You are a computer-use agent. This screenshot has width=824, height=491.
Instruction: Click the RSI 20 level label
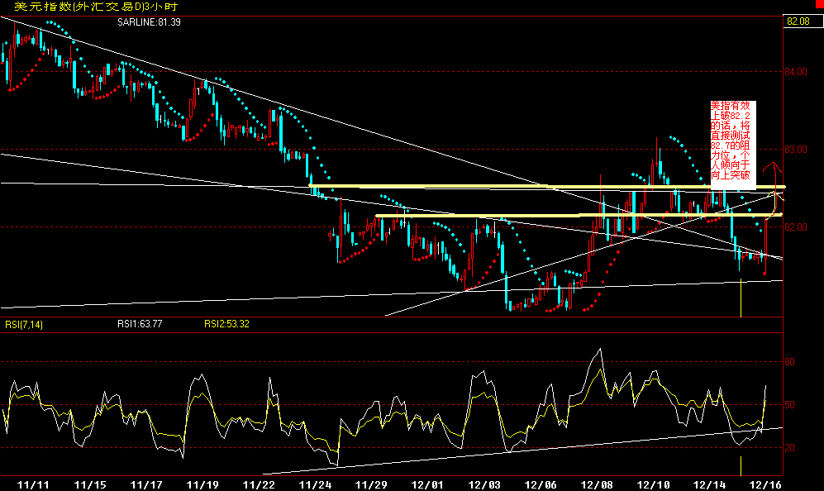pyautogui.click(x=789, y=448)
